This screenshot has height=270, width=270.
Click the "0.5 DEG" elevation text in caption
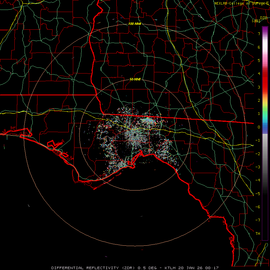pyautogui.click(x=147, y=268)
